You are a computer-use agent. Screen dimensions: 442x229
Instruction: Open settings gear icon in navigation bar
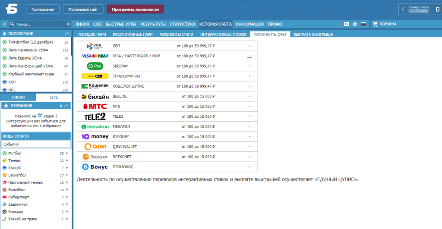355,24
